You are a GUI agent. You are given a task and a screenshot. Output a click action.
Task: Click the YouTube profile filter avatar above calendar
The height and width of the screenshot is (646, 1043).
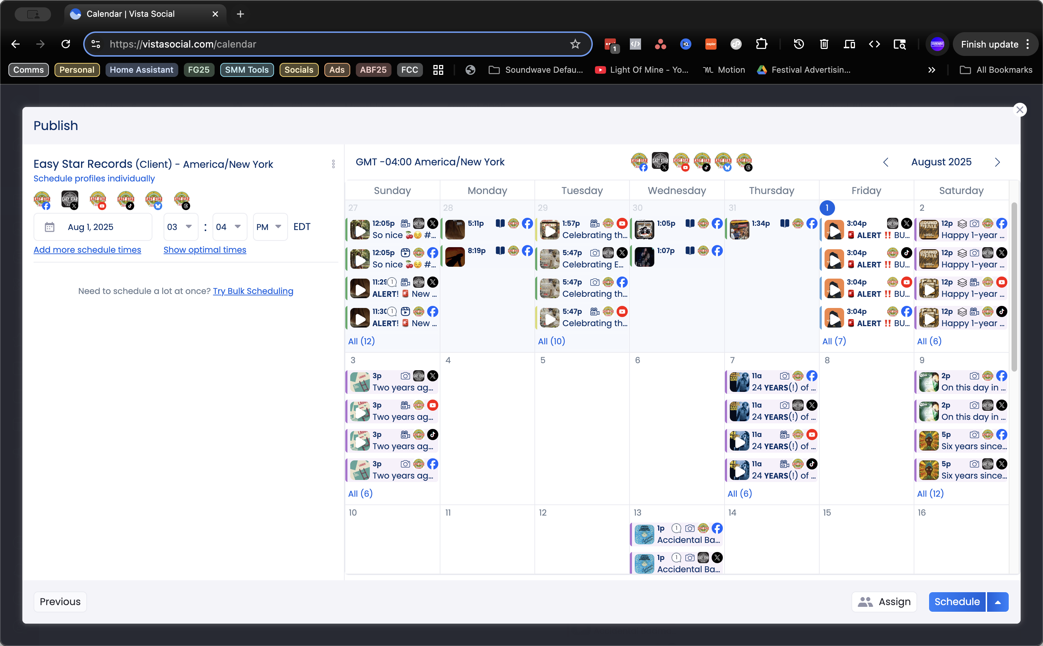tap(681, 161)
